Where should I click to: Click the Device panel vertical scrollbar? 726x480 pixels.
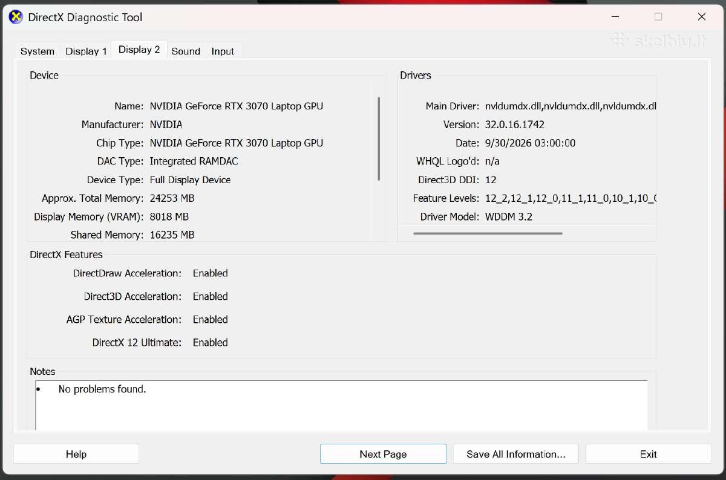[379, 138]
